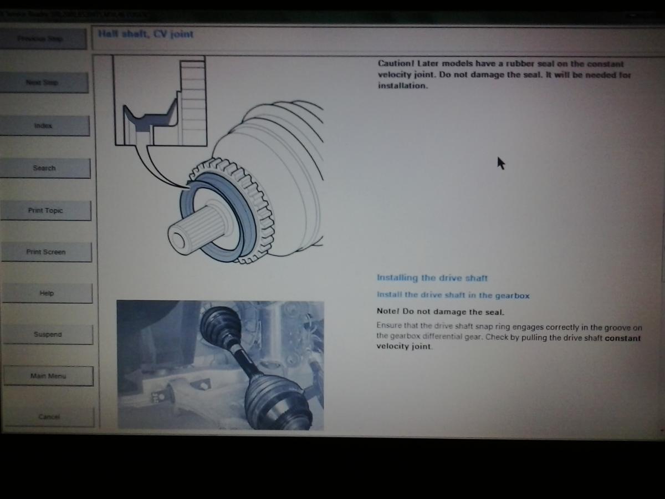Open the Index from the sidebar
The width and height of the screenshot is (665, 499).
pyautogui.click(x=44, y=126)
